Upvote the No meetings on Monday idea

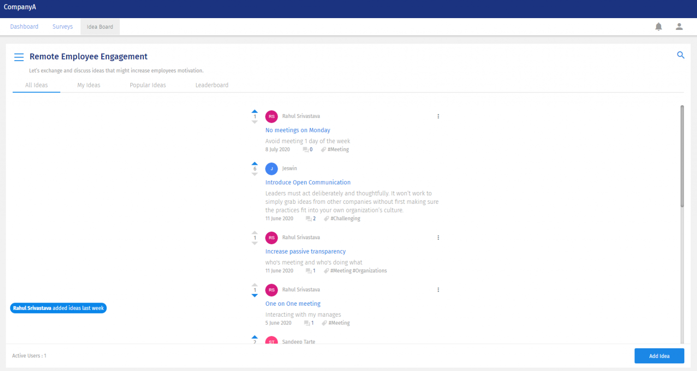(x=255, y=111)
